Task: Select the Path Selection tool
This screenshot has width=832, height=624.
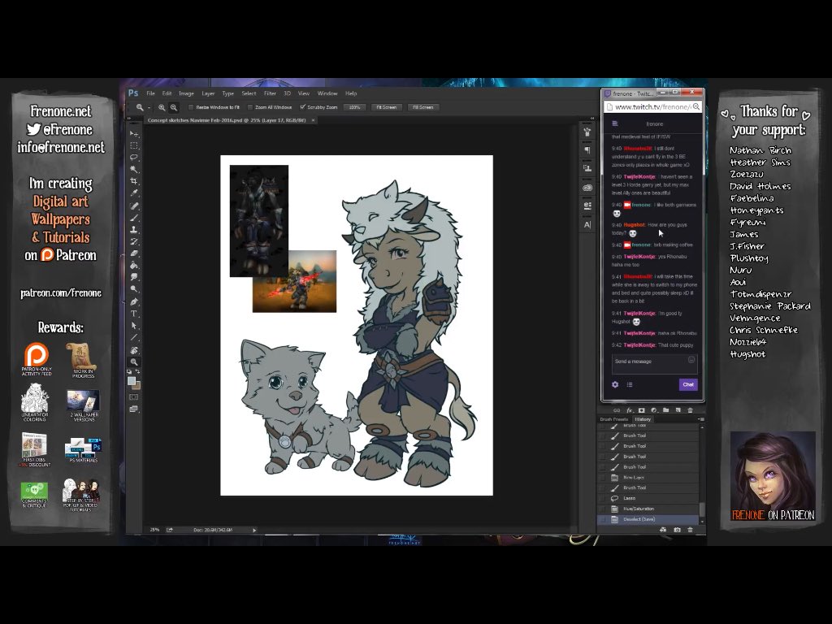Action: pos(134,325)
